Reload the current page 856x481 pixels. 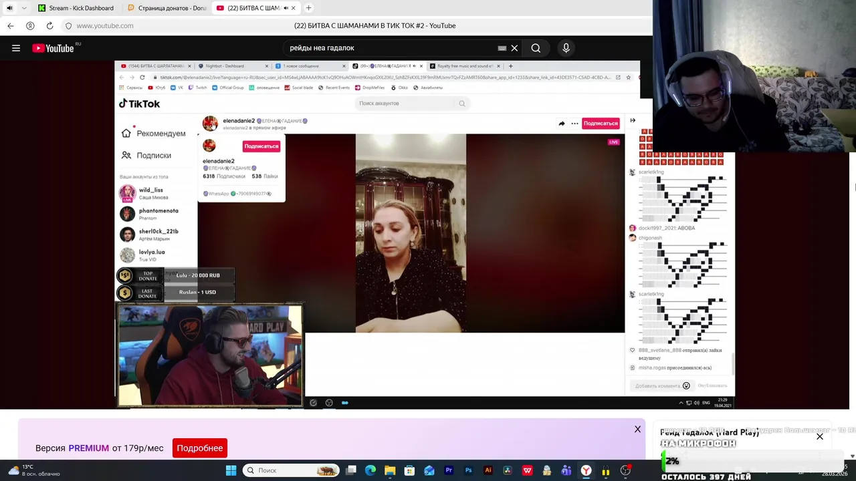click(x=49, y=25)
